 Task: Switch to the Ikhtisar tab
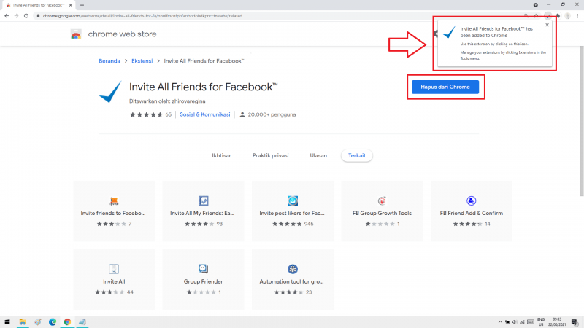[x=221, y=155]
